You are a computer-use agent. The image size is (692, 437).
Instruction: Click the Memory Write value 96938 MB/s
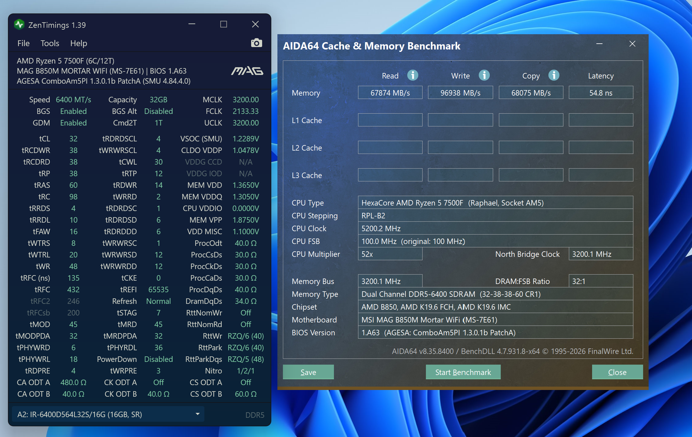click(x=460, y=93)
